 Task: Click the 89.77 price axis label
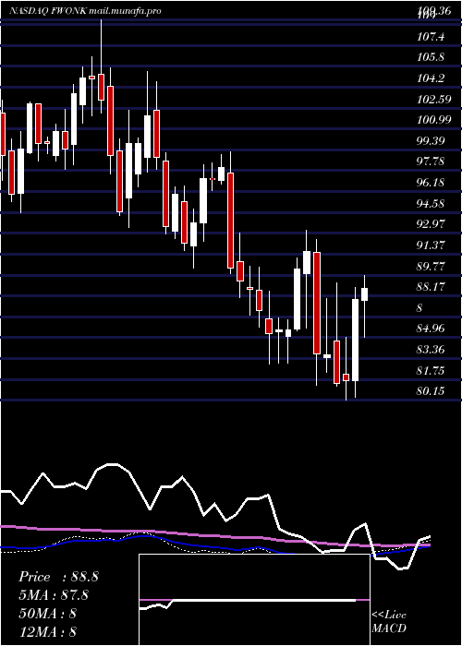click(431, 266)
